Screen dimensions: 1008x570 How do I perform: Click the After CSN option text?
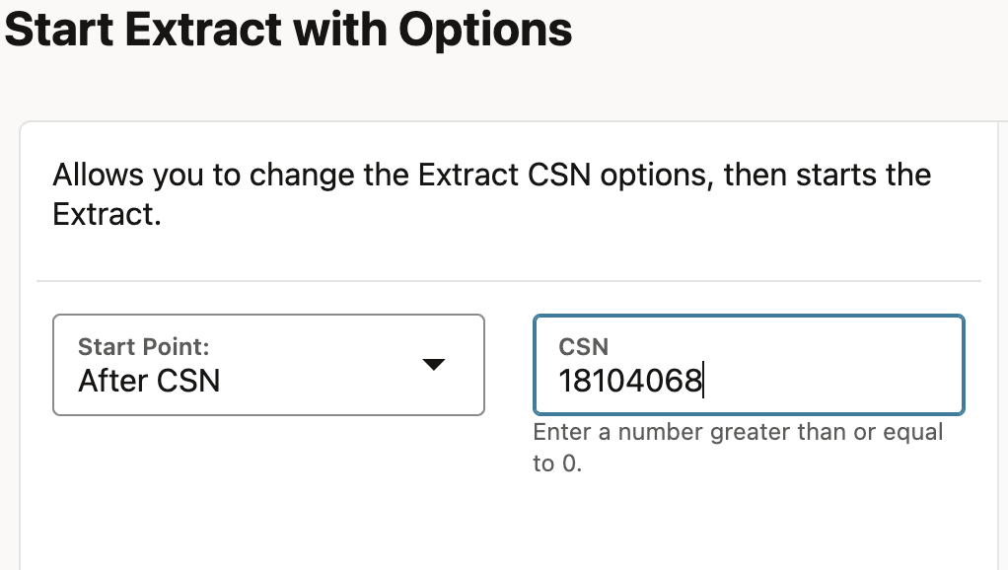(147, 381)
